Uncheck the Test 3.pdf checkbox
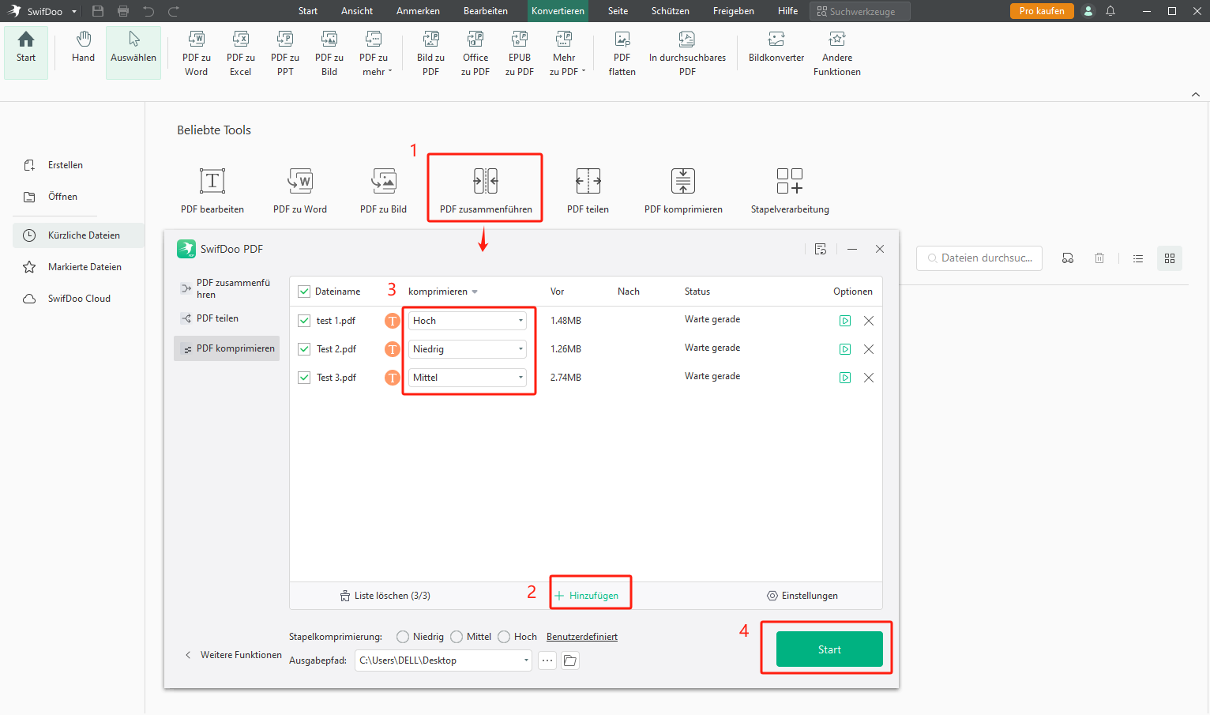 pyautogui.click(x=304, y=378)
